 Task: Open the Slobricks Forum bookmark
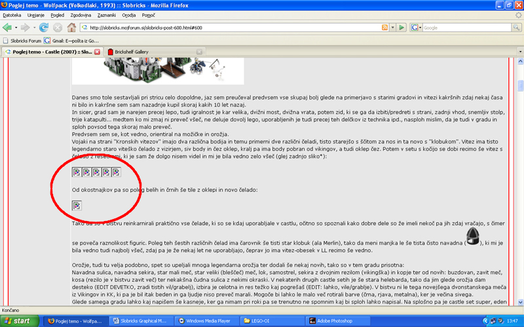click(22, 41)
